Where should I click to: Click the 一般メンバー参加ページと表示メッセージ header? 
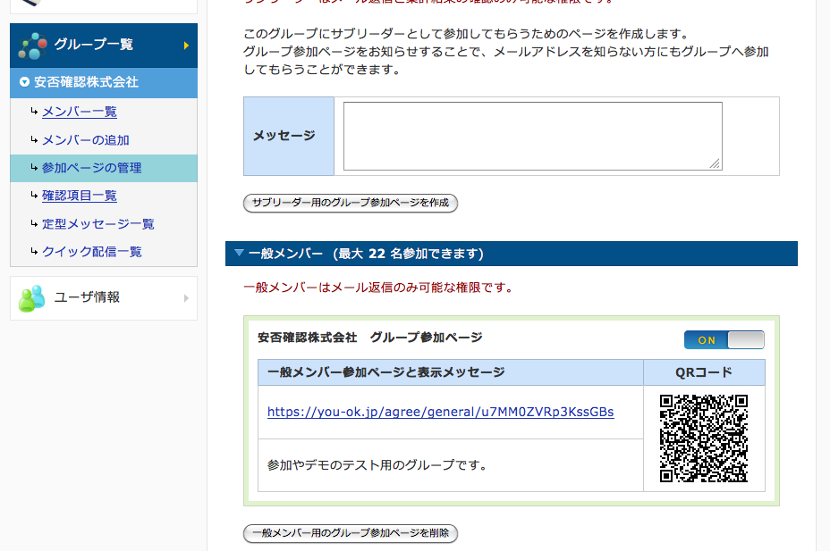pyautogui.click(x=451, y=372)
